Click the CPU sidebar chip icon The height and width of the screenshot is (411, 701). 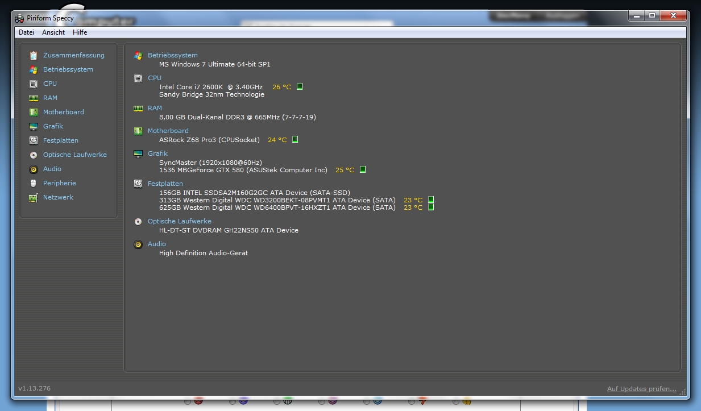click(x=33, y=84)
